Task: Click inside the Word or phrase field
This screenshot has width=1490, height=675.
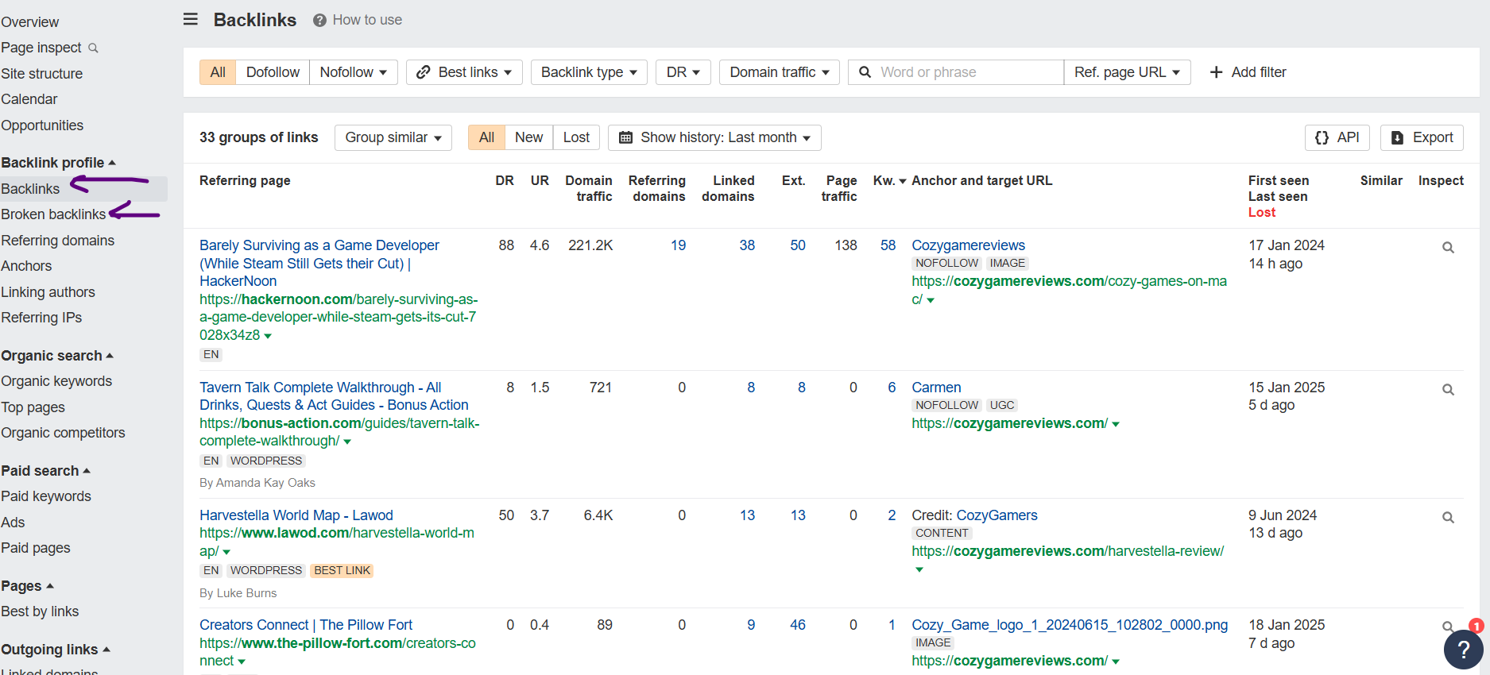Action: click(x=956, y=72)
